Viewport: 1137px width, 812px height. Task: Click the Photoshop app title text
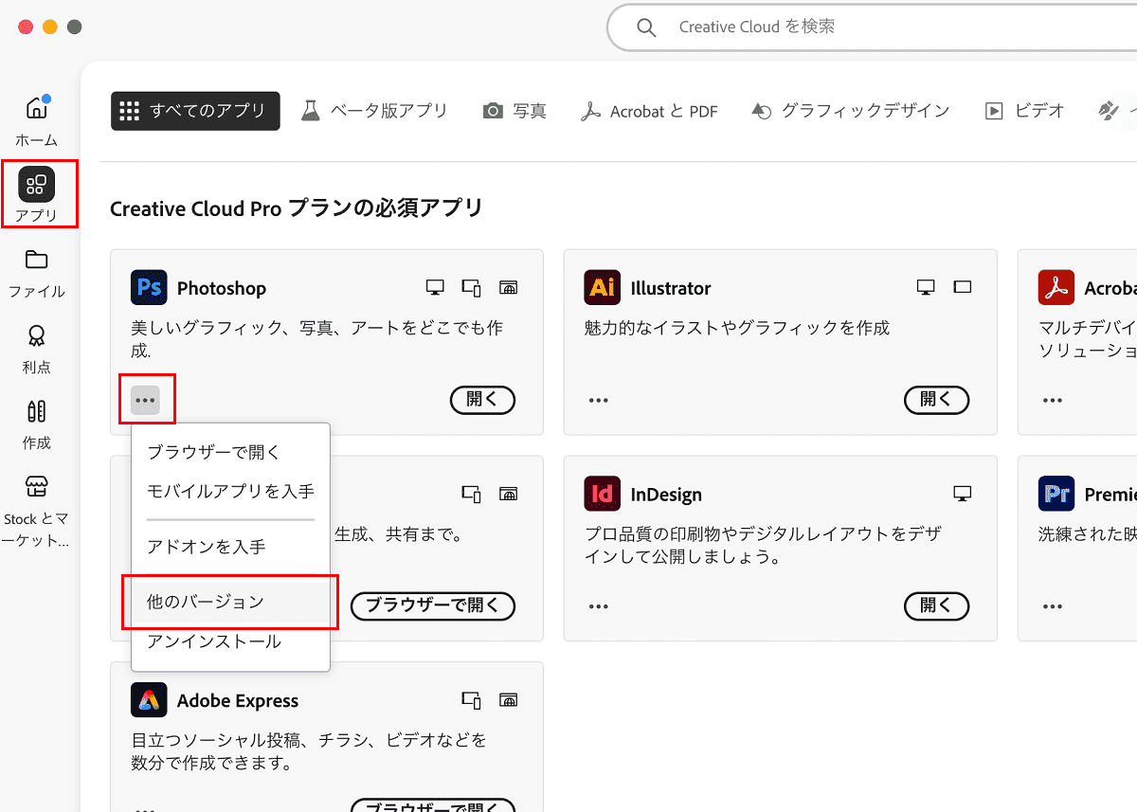point(222,288)
